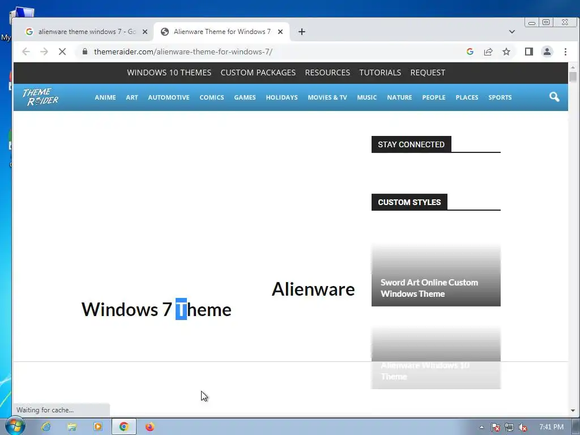Open Action Center flag icon
The width and height of the screenshot is (580, 435).
[496, 427]
